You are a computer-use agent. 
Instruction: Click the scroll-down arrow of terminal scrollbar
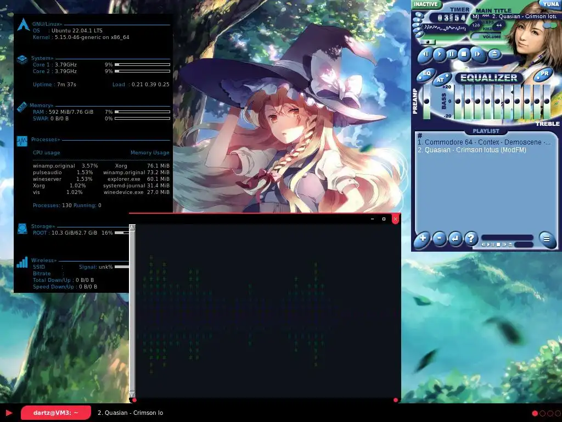132,395
